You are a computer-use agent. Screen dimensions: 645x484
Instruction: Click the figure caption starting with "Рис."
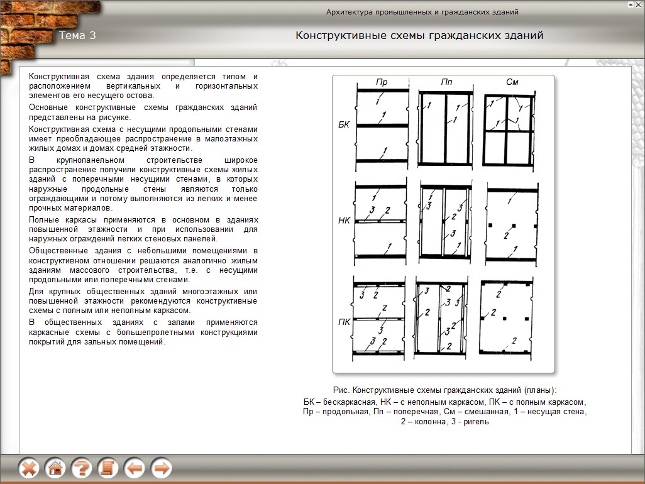[x=444, y=390]
